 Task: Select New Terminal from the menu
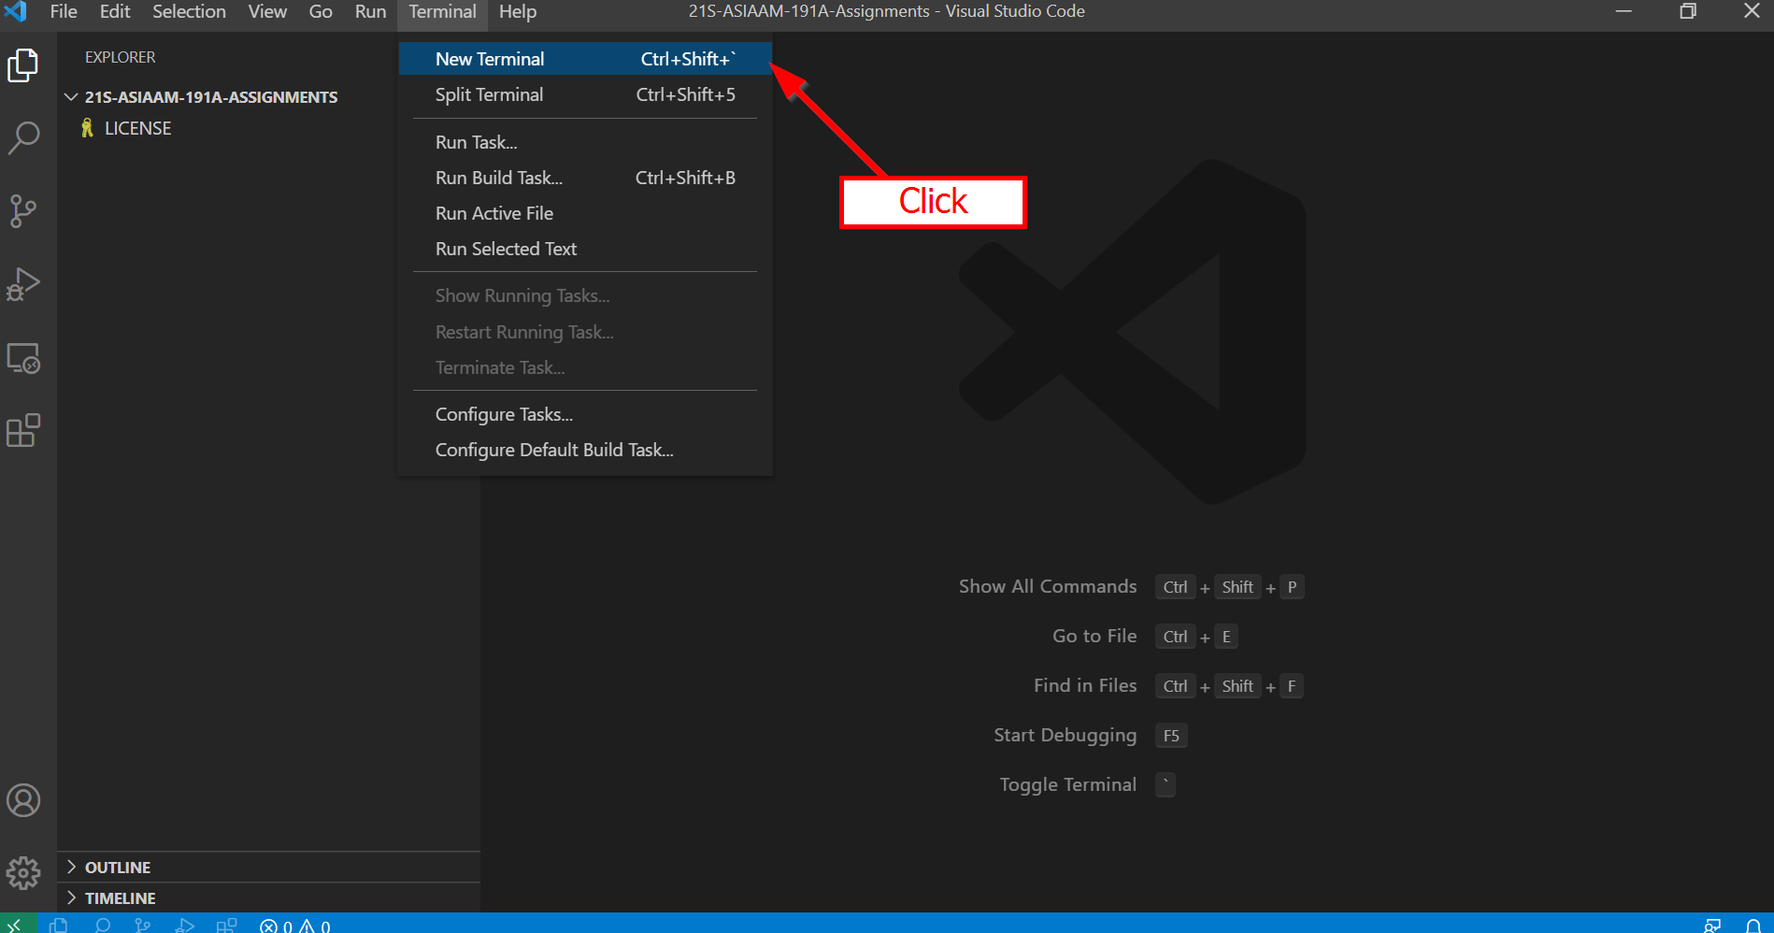pos(490,59)
